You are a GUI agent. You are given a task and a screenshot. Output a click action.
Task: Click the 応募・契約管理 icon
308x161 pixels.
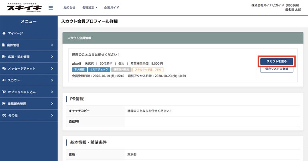4,57
